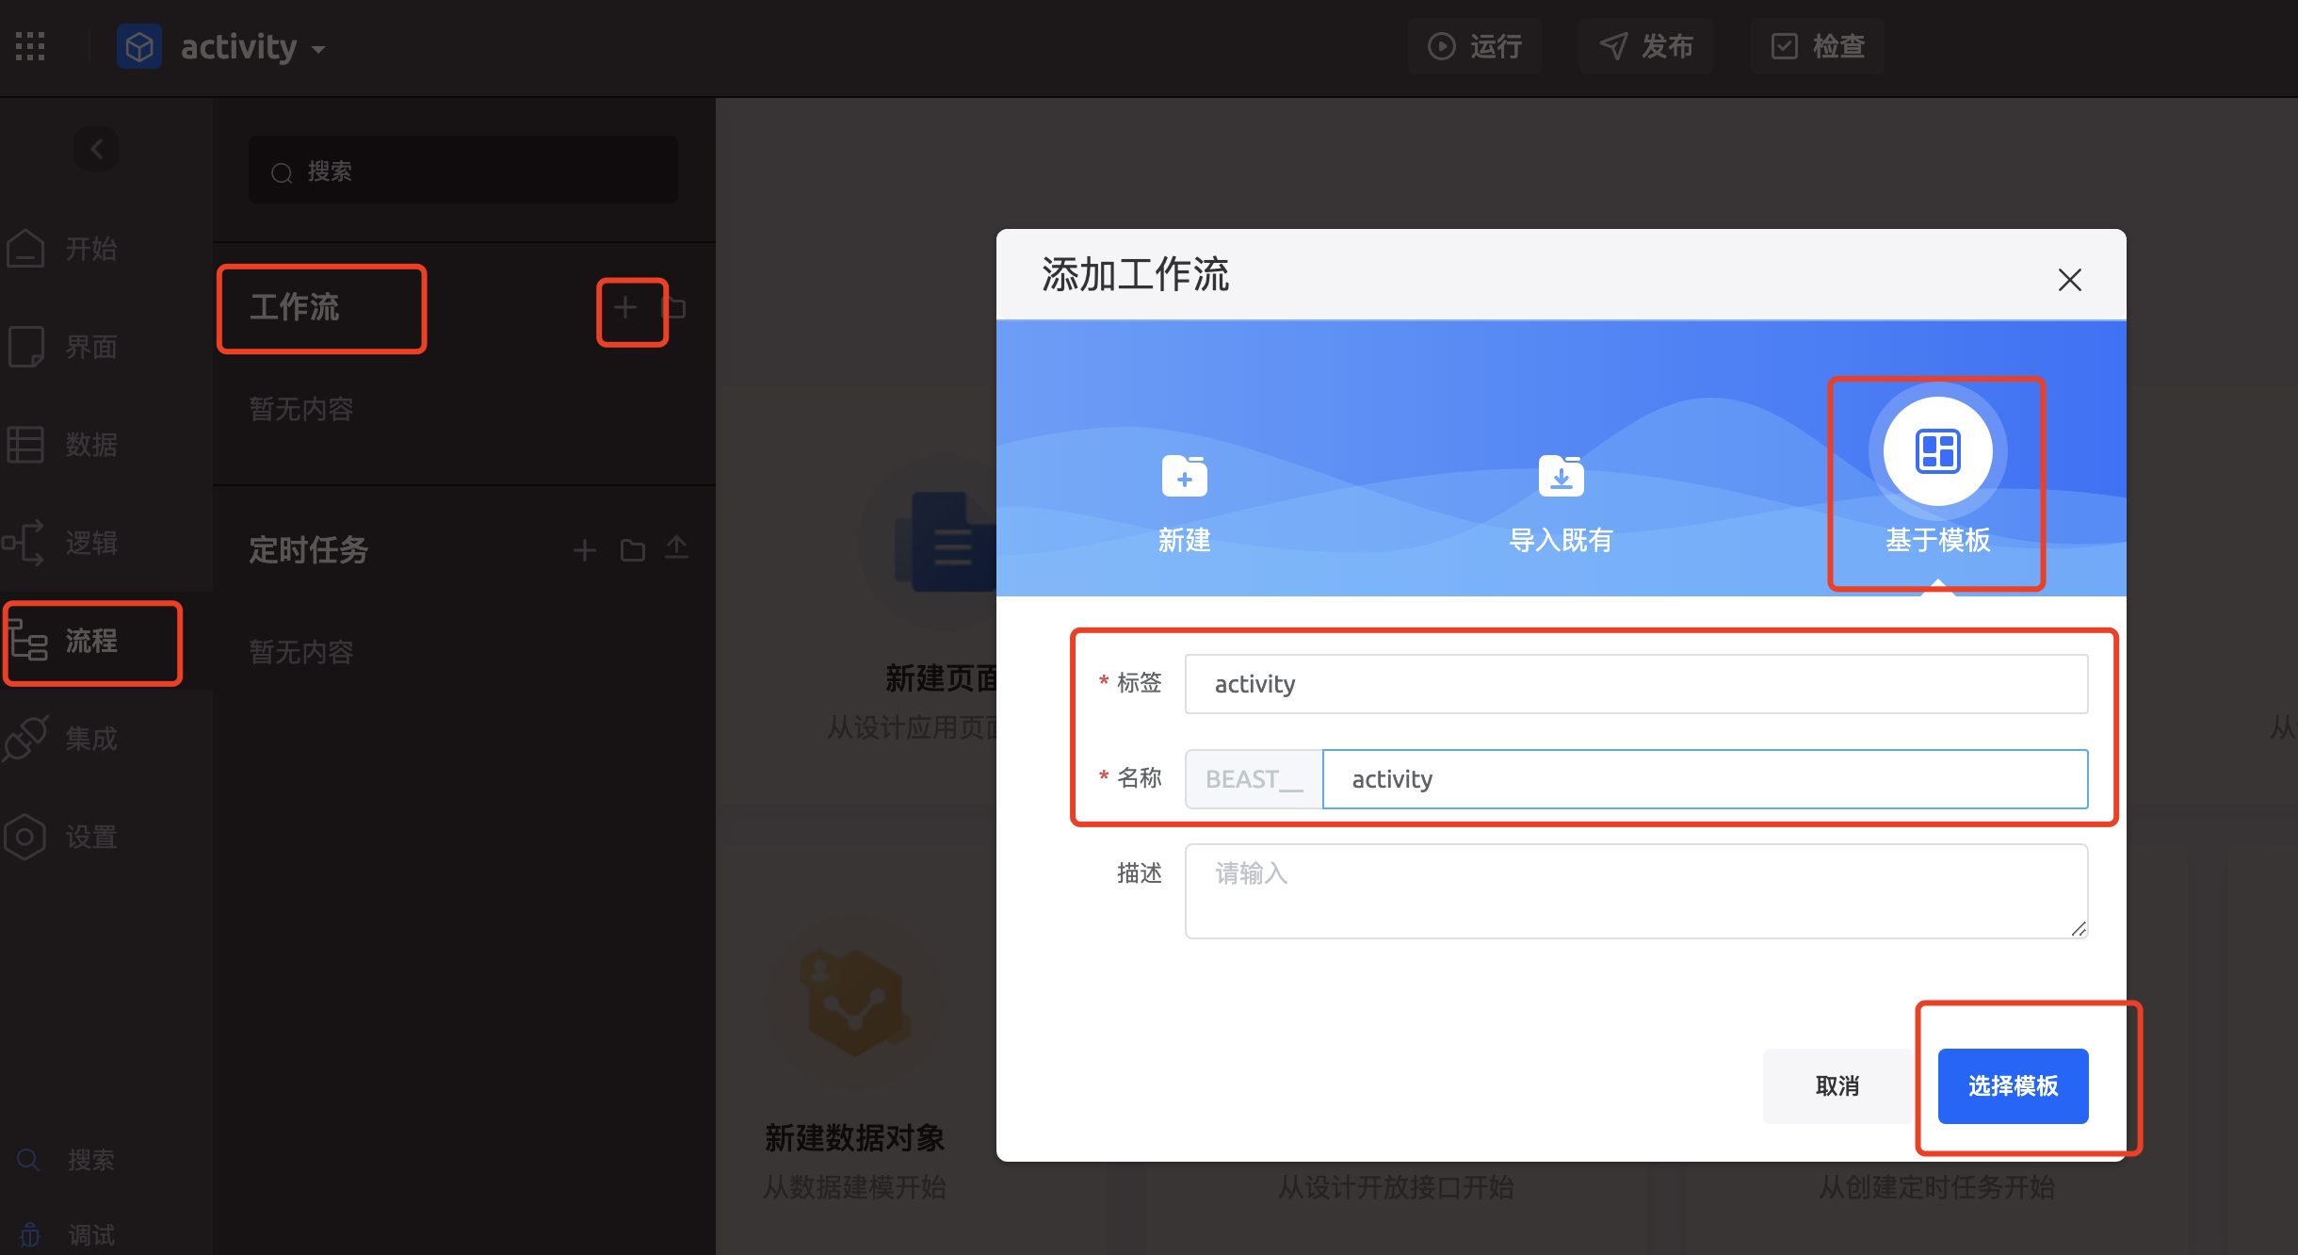Collapse the sidebar with back chevron
Image resolution: width=2298 pixels, height=1255 pixels.
pyautogui.click(x=96, y=149)
